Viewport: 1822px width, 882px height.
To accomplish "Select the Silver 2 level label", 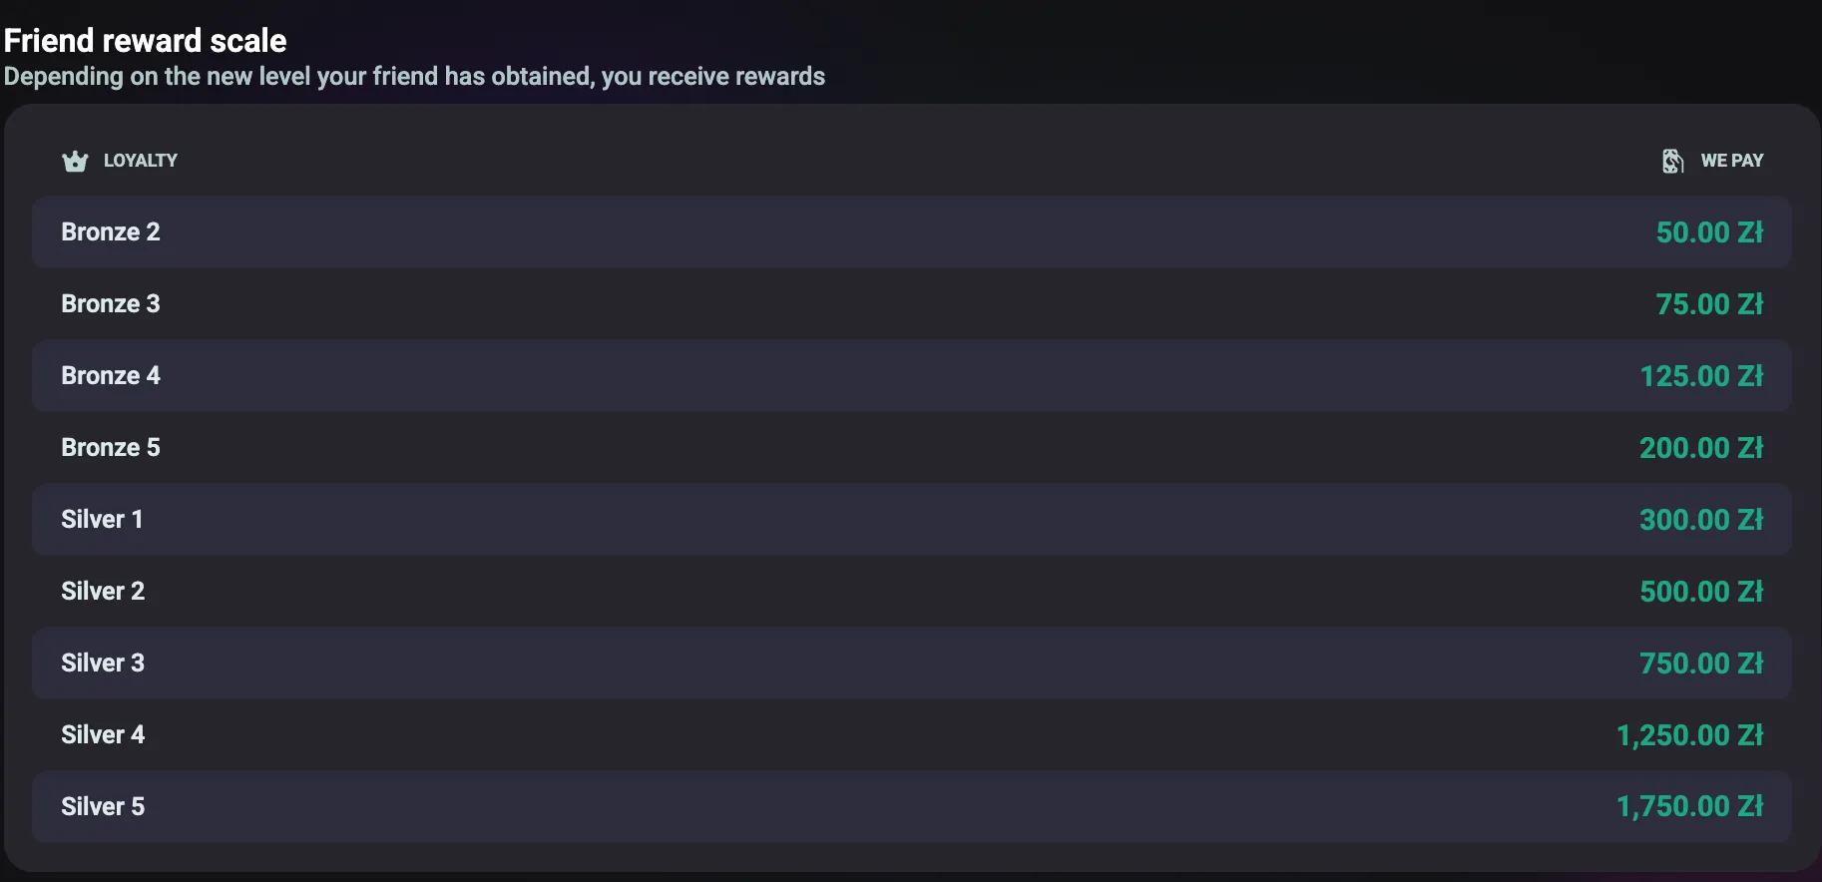I will (103, 592).
